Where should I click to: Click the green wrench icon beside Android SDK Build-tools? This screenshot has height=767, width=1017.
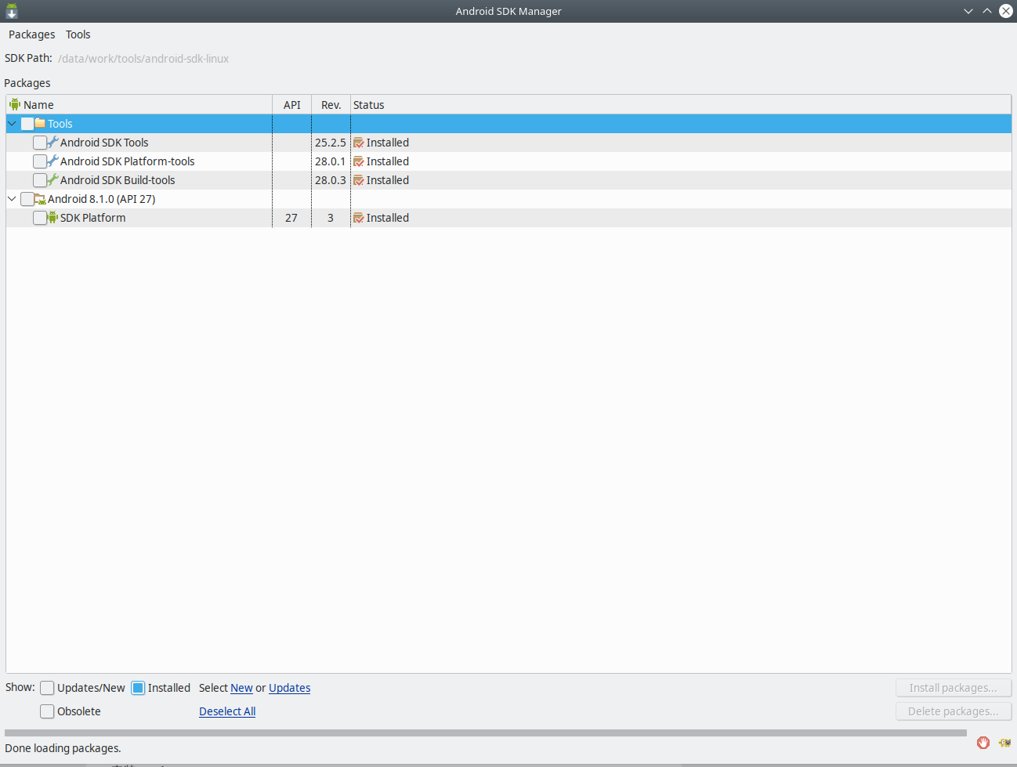tap(52, 180)
